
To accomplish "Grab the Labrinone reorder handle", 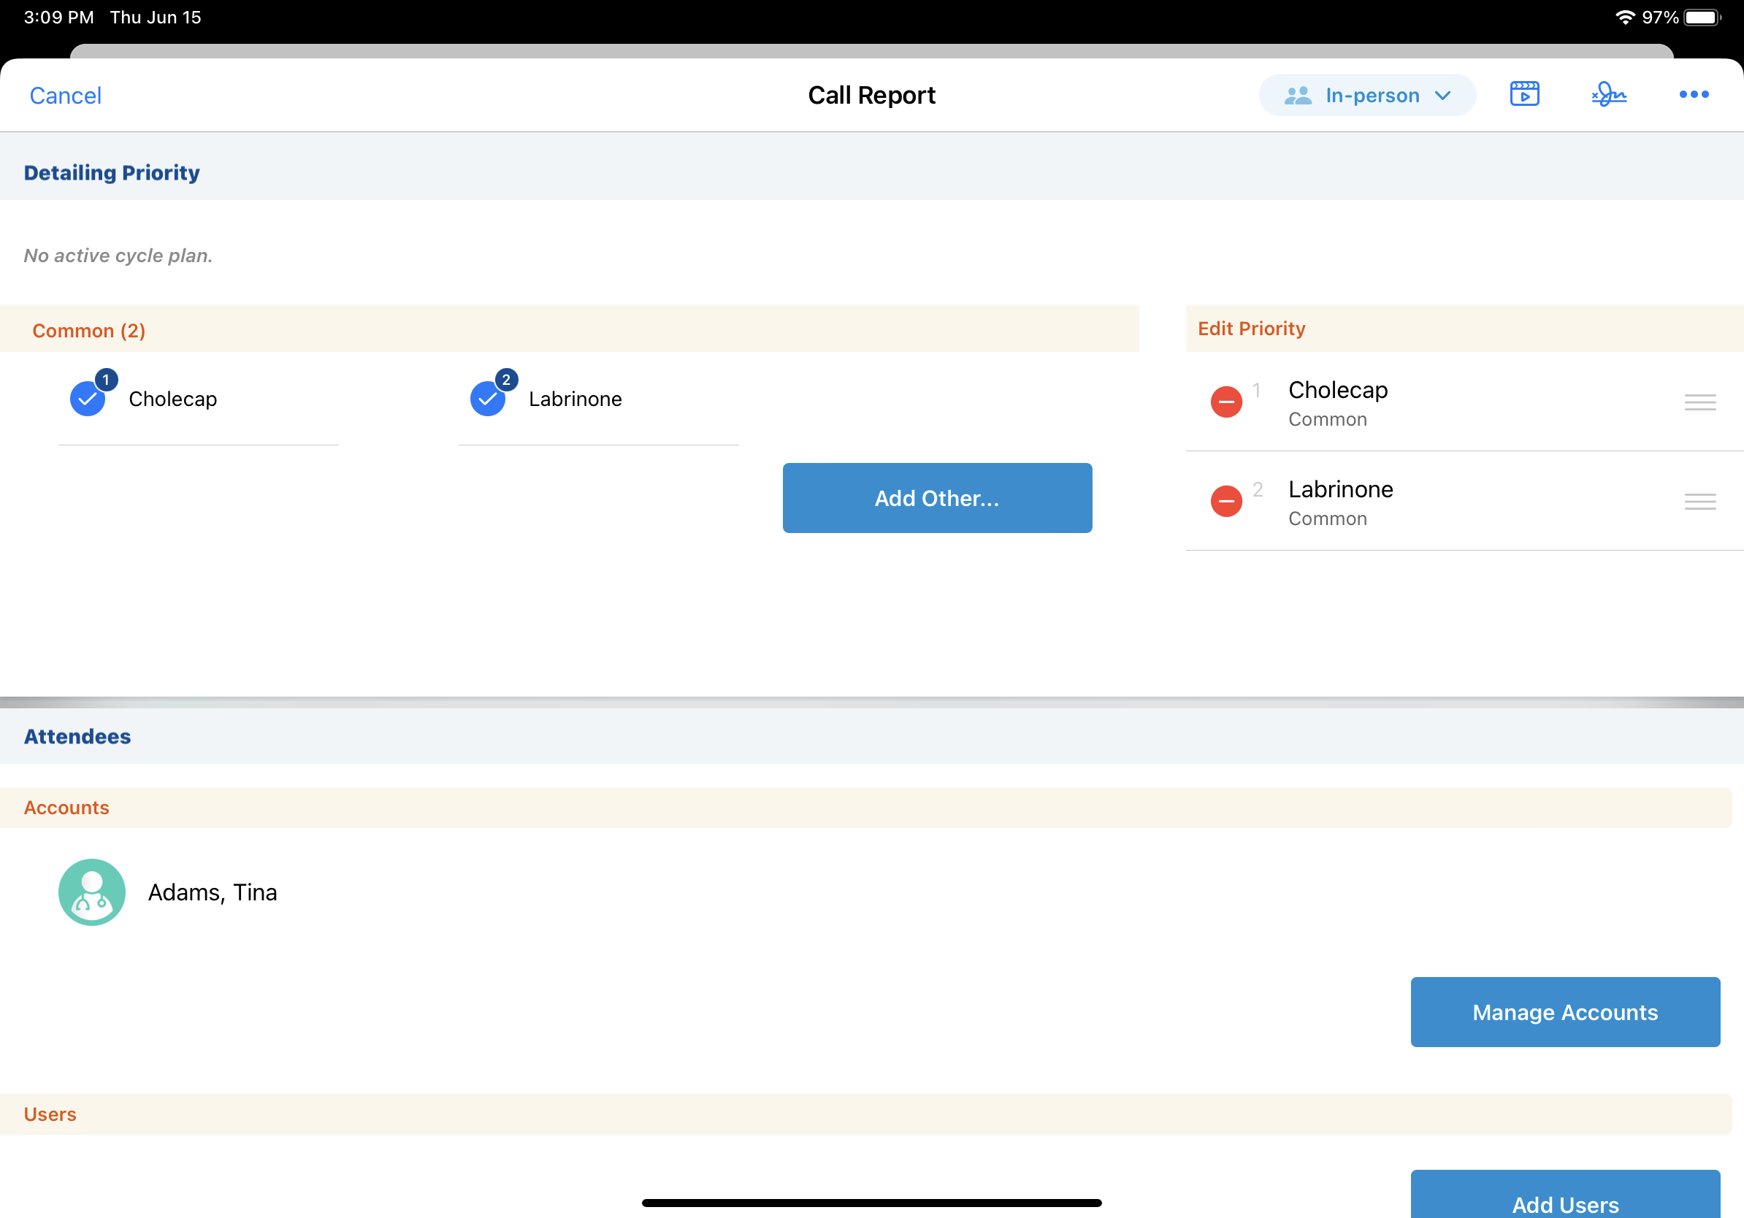I will (1699, 501).
